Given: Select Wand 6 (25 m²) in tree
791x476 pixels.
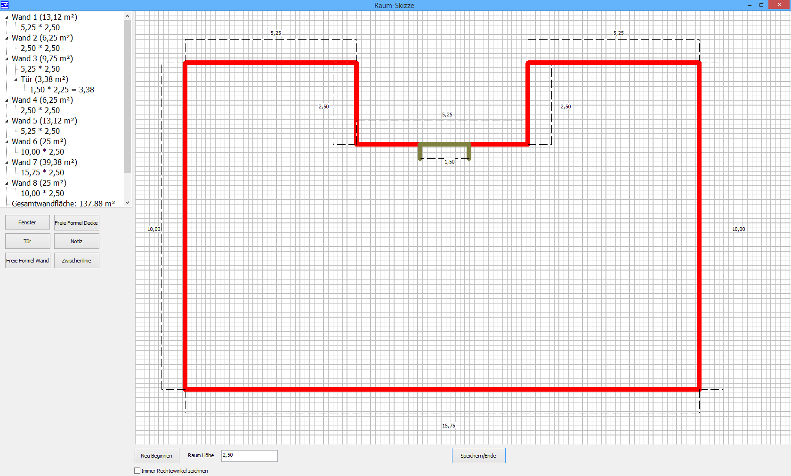Looking at the screenshot, I should click(39, 141).
